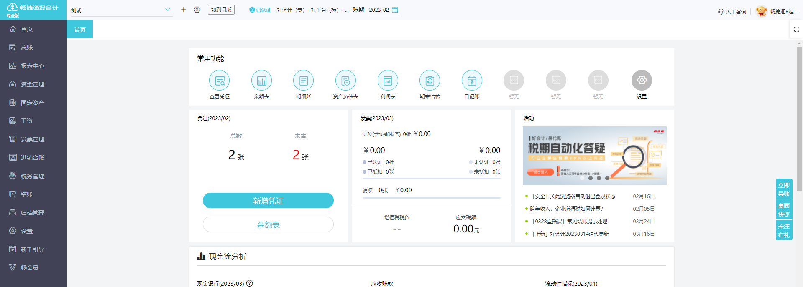Click the 税期自动化答疑 banner image

(x=594, y=156)
